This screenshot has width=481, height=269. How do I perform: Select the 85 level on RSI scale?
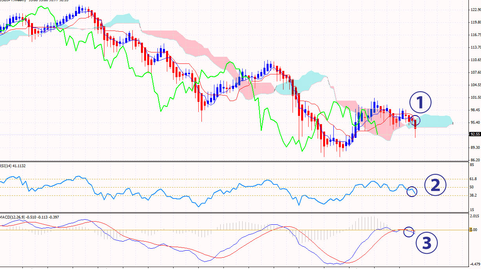coord(472,165)
